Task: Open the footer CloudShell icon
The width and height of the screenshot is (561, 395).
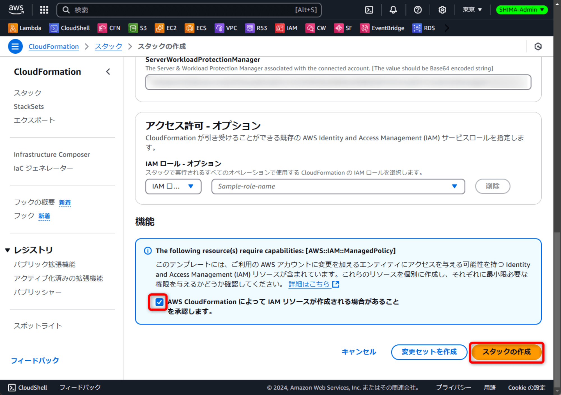Action: pyautogui.click(x=12, y=387)
